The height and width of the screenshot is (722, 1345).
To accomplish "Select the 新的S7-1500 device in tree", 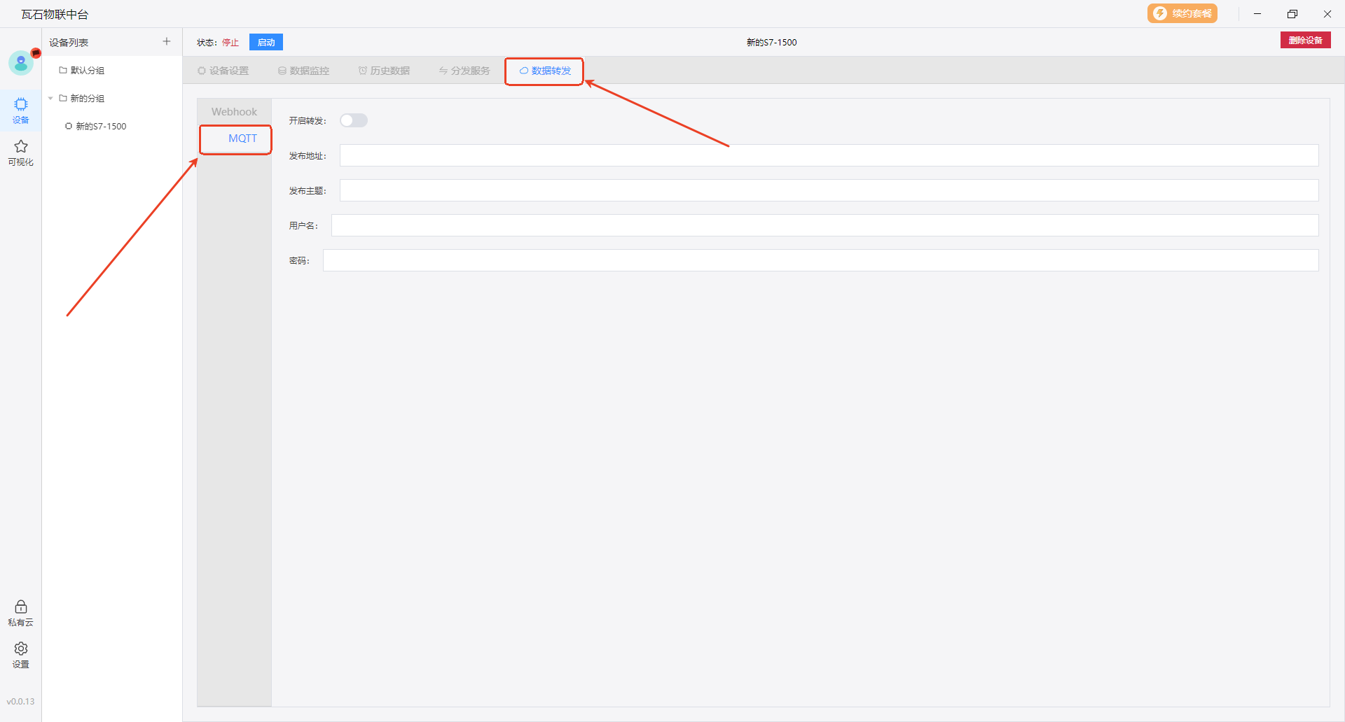I will click(x=101, y=127).
